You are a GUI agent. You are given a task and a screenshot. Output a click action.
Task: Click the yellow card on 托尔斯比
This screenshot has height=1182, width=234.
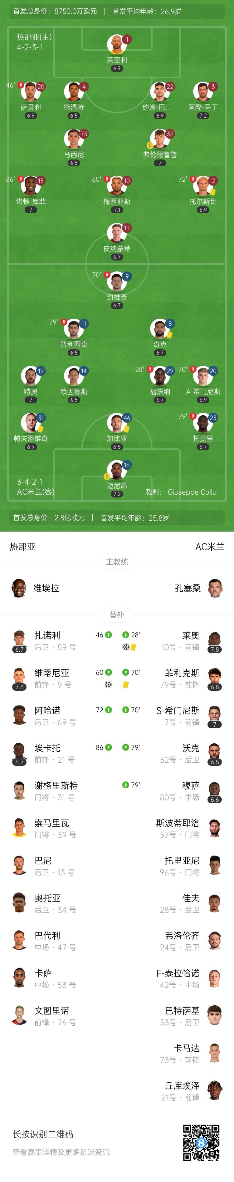pyautogui.click(x=212, y=192)
